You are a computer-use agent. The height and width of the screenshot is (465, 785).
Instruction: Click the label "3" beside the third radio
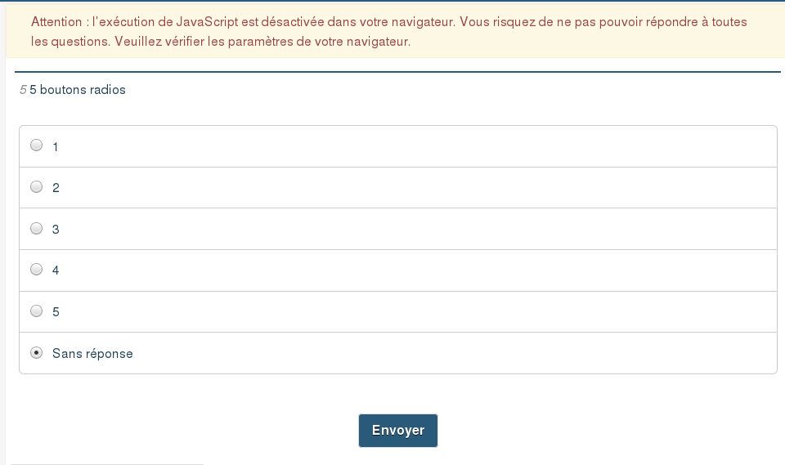point(56,230)
